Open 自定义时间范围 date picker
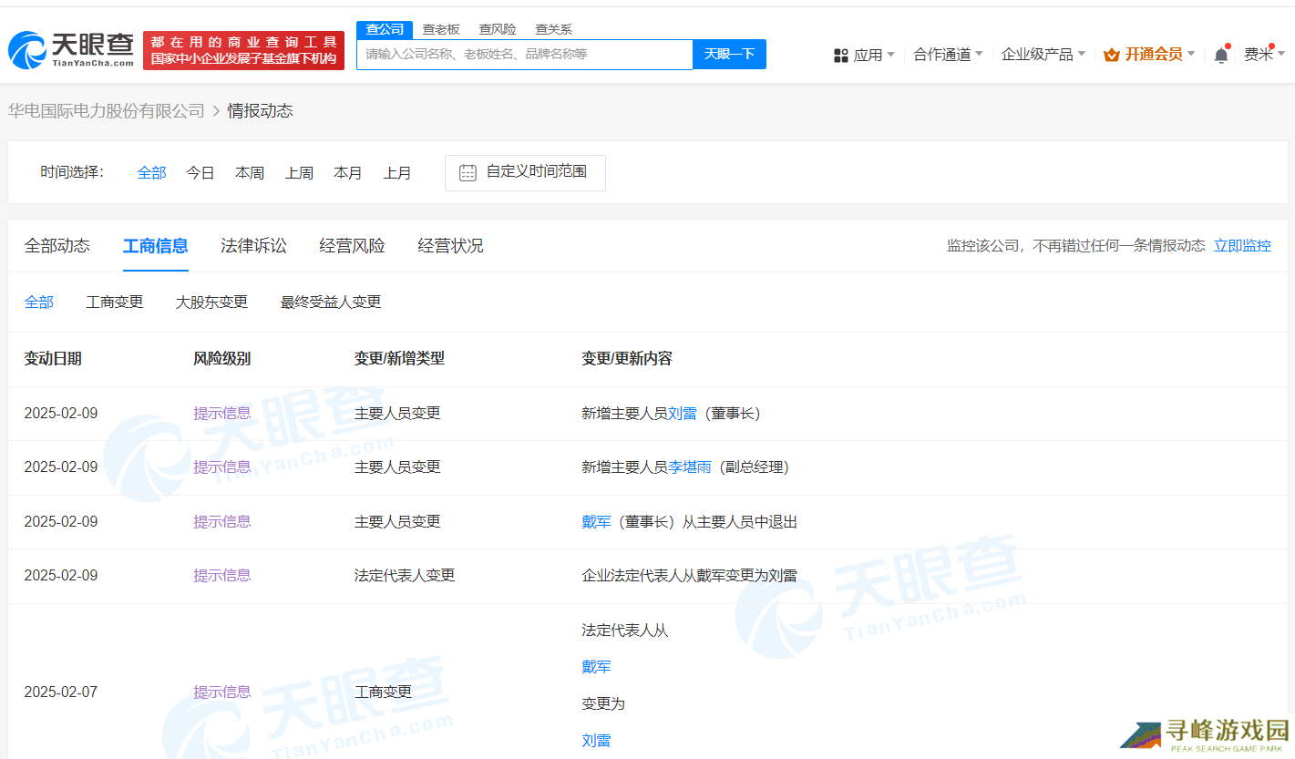 (x=525, y=172)
